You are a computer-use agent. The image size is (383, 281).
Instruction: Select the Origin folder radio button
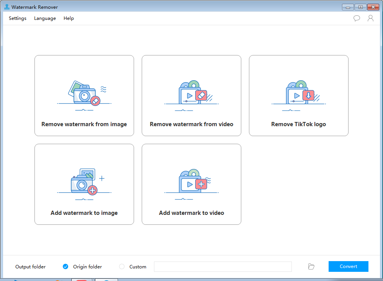[x=65, y=266]
